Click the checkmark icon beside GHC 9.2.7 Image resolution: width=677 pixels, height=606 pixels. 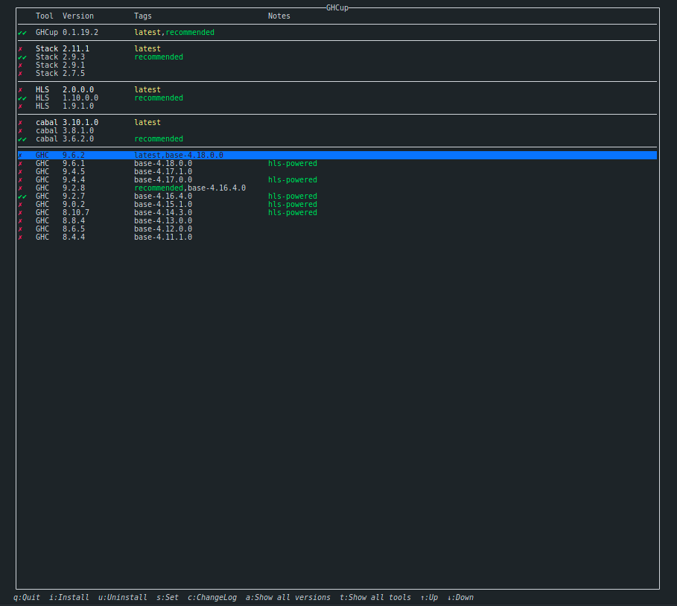[x=22, y=196]
